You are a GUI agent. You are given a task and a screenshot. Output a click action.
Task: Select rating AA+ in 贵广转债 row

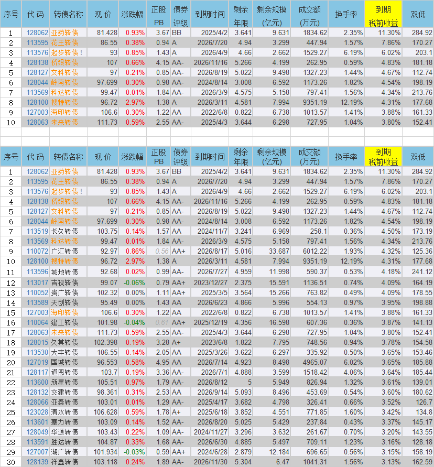click(x=179, y=293)
